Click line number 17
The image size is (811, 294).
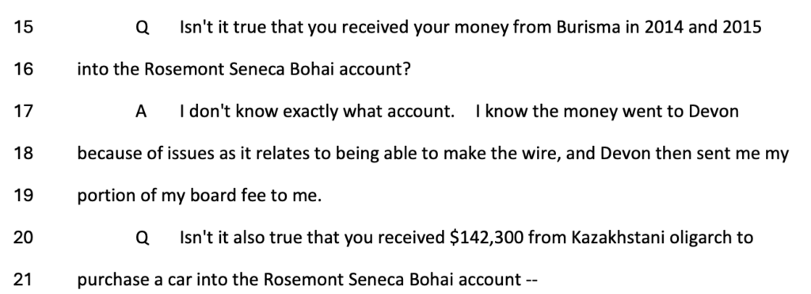(23, 111)
